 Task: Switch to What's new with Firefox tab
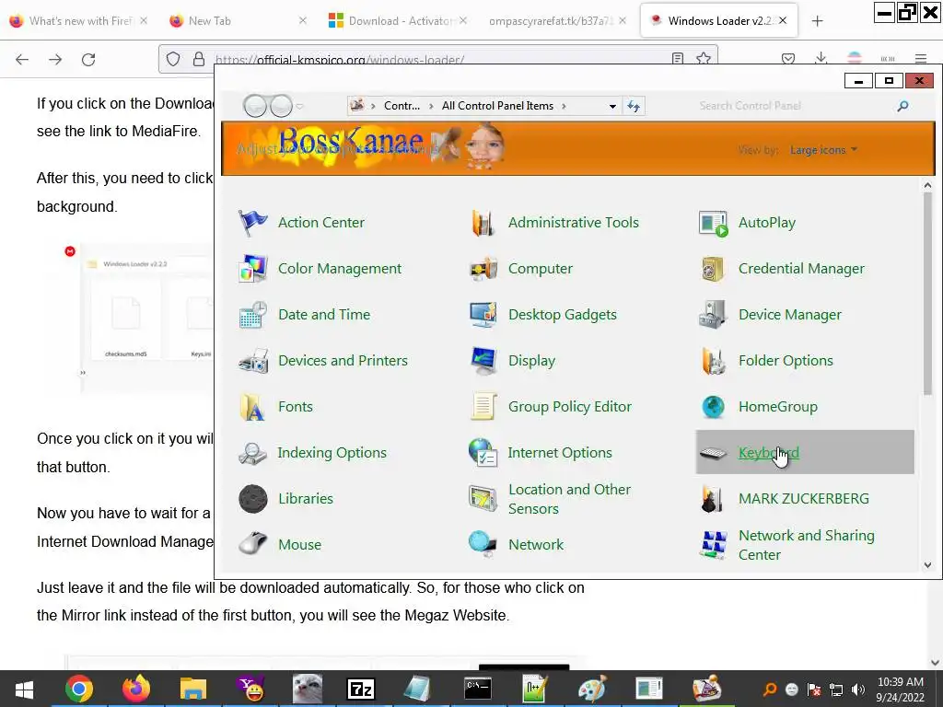(x=78, y=21)
